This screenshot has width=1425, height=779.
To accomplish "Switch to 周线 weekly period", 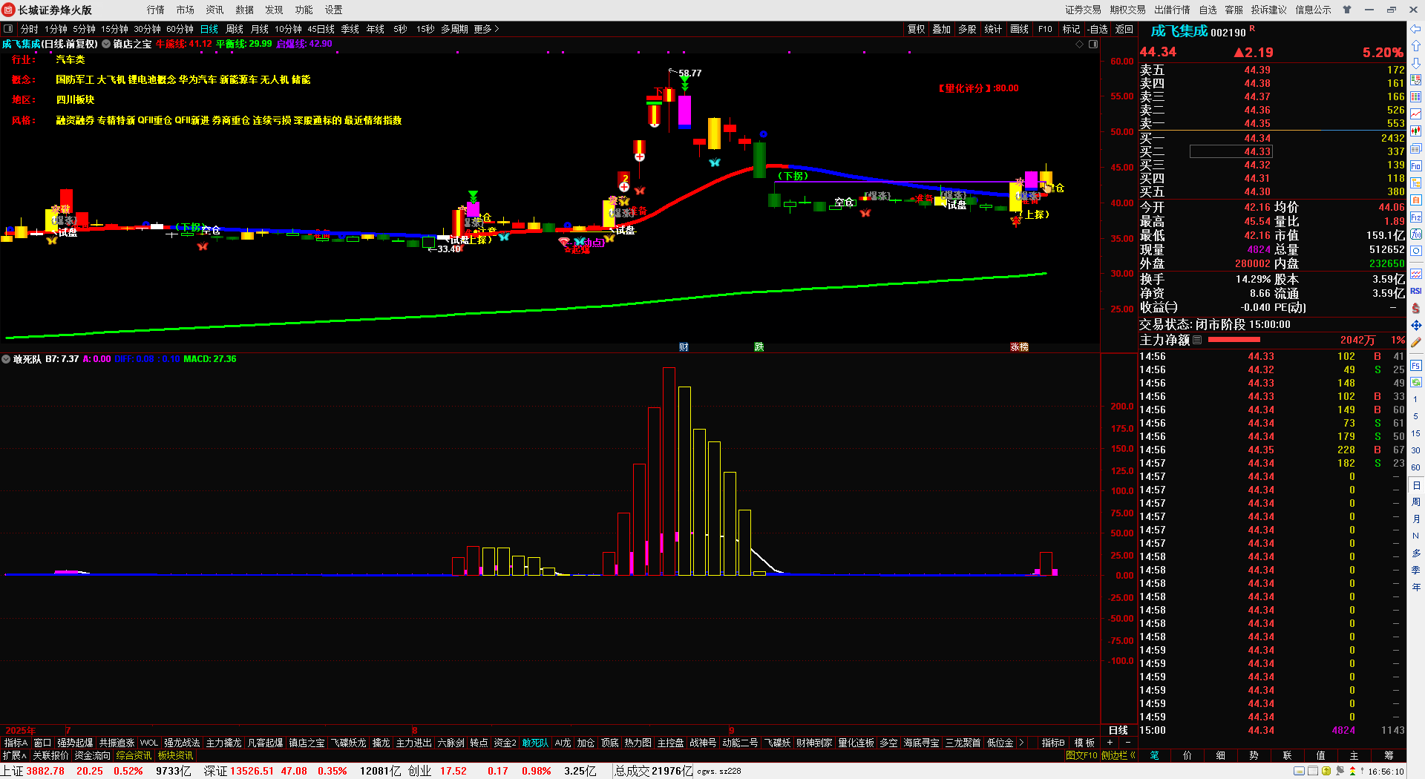I will coord(235,29).
